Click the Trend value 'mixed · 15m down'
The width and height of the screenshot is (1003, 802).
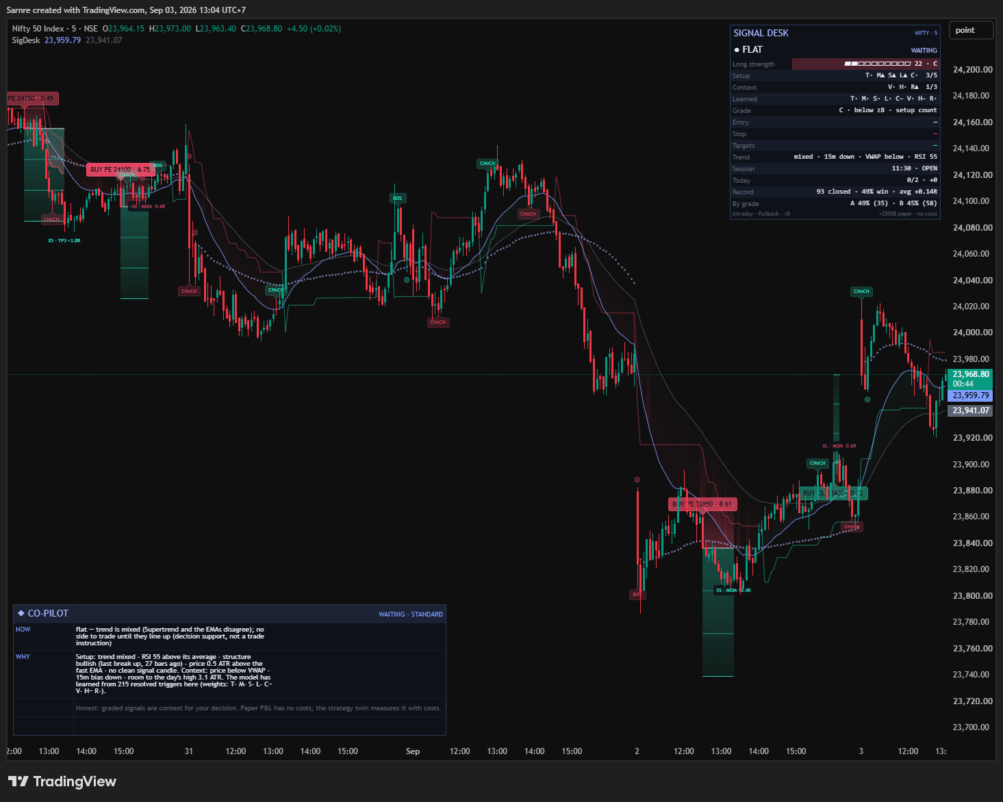824,157
